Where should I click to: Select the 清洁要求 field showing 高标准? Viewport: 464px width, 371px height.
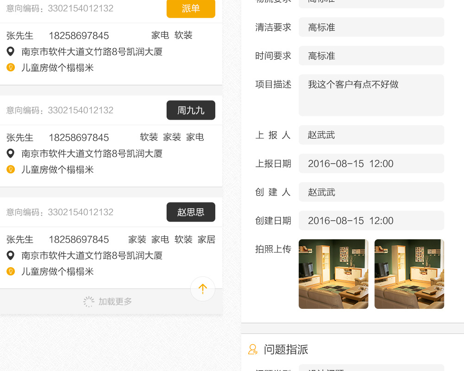pyautogui.click(x=371, y=27)
